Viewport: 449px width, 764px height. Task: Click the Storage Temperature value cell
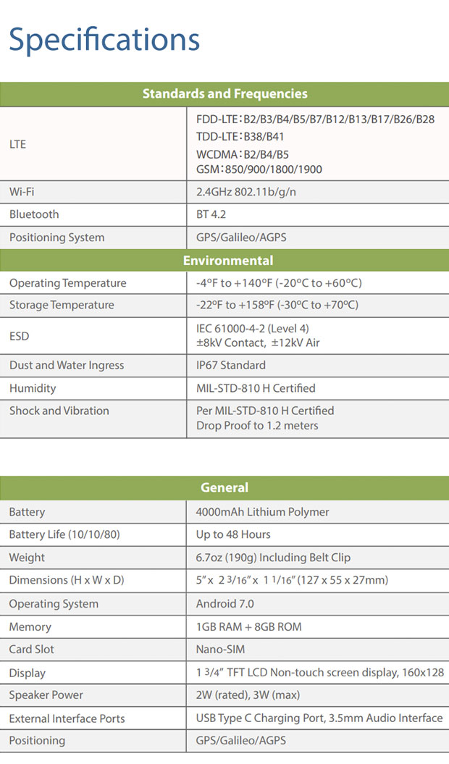coord(278,305)
